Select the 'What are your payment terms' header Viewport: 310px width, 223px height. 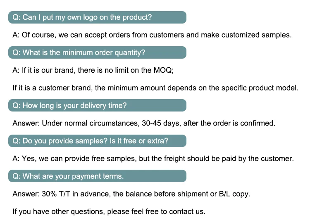97,176
